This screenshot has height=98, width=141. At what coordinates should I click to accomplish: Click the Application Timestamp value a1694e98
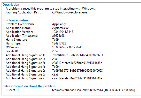pos(58,36)
